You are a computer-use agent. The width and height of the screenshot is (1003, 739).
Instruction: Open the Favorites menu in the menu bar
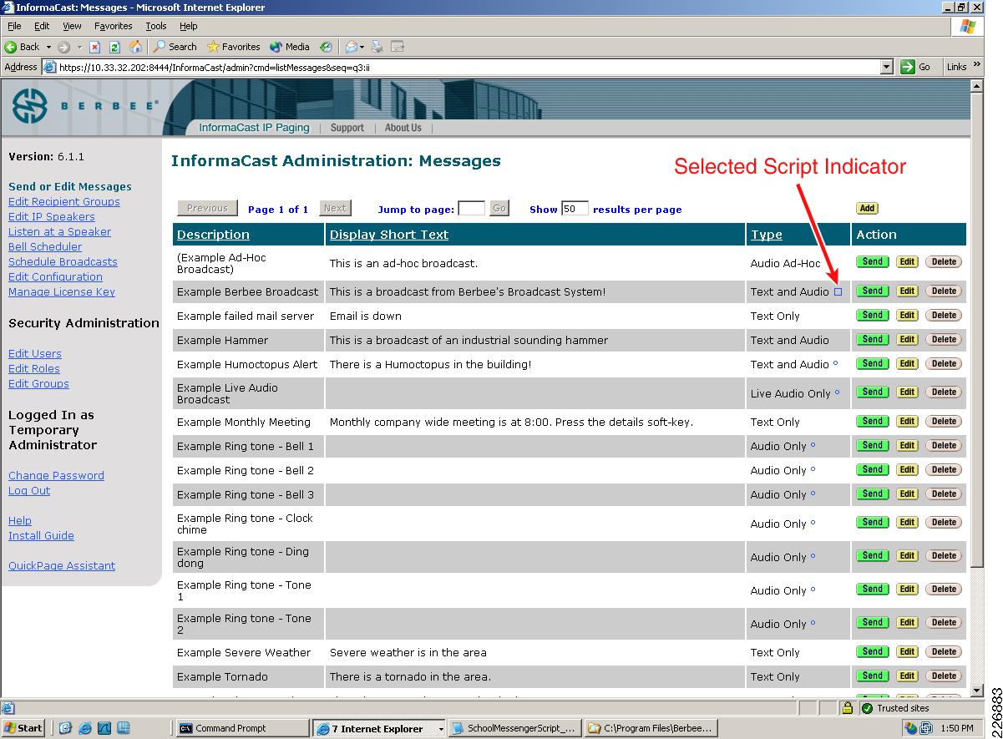[113, 26]
